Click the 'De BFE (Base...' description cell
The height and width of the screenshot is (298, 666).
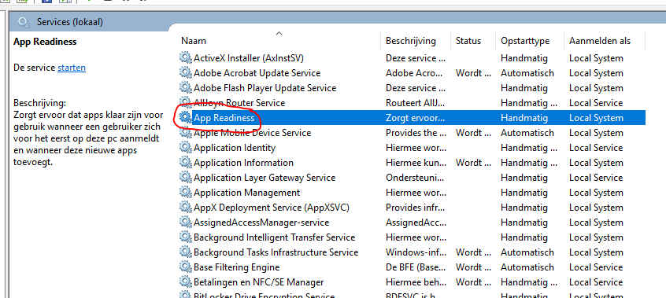pyautogui.click(x=416, y=267)
